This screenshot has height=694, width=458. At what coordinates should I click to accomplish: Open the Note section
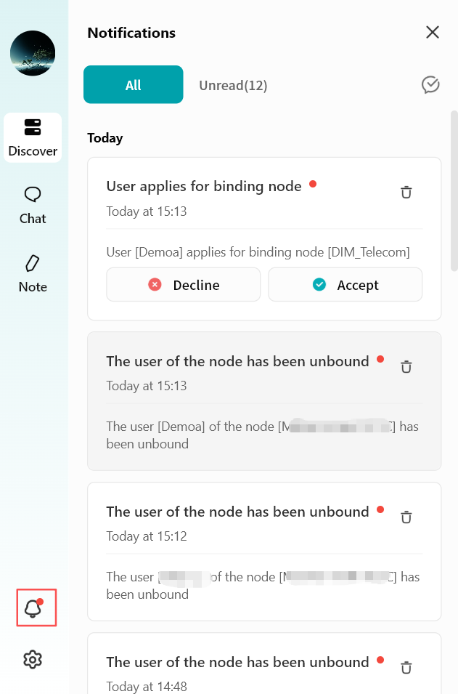33,273
